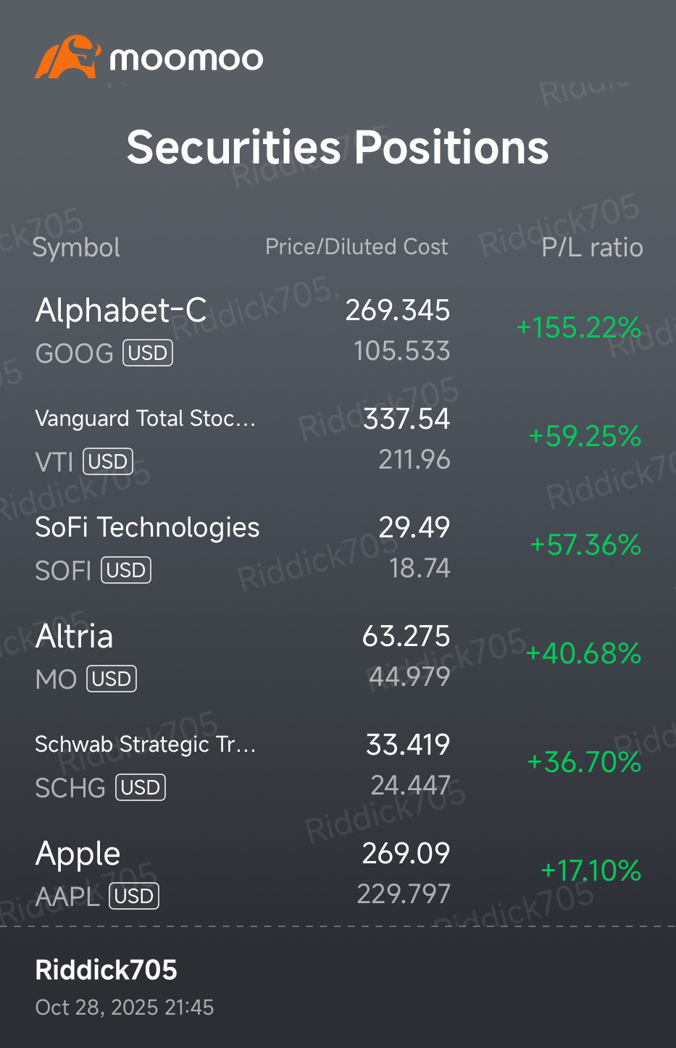
Task: Select the USD badge next to AAPL
Action: (x=134, y=896)
